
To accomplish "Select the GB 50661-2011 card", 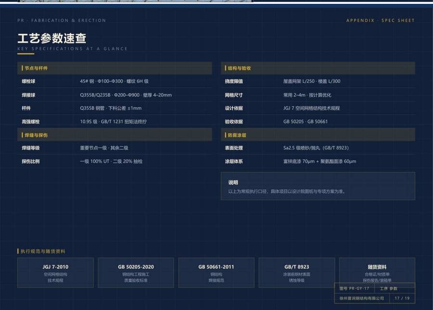I will pos(216,273).
